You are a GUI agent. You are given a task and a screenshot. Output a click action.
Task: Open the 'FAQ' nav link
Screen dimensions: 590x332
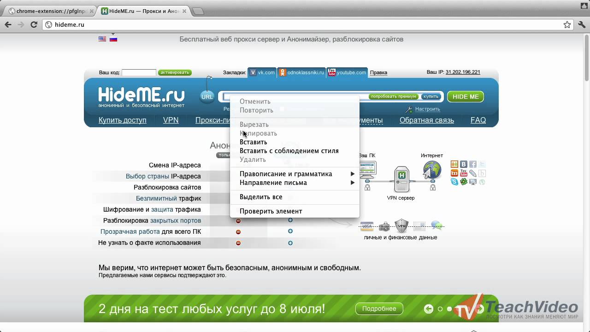[x=478, y=120]
